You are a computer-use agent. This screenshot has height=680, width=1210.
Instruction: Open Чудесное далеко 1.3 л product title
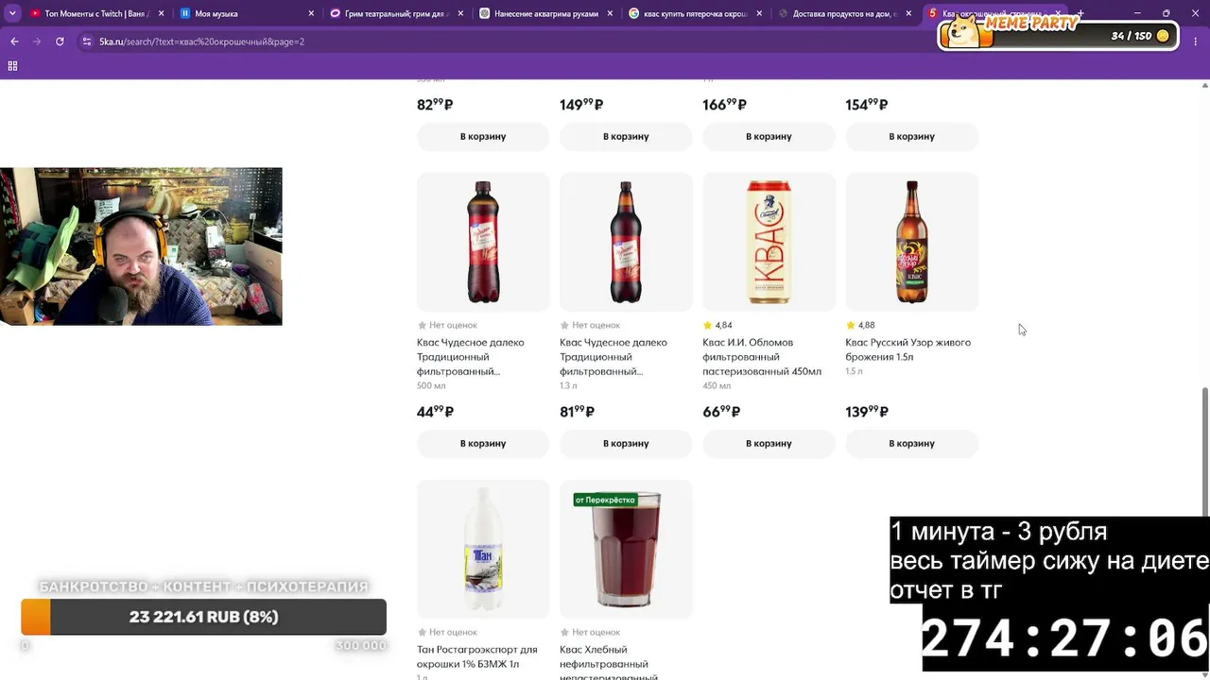[x=614, y=357]
